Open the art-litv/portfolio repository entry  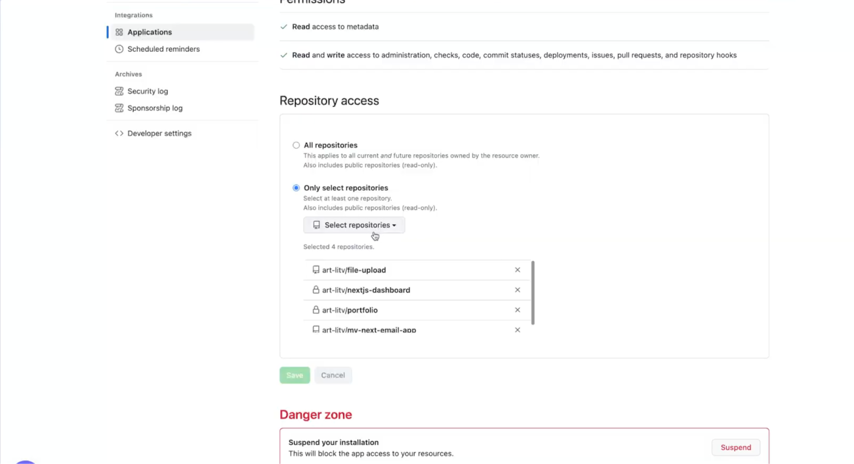click(350, 310)
